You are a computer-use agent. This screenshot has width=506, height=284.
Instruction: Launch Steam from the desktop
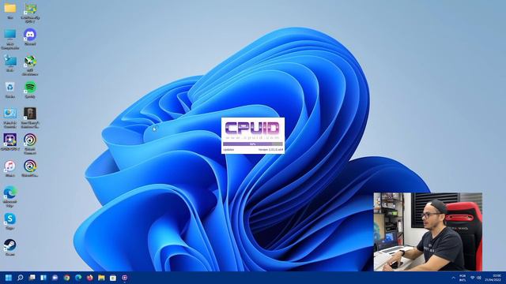click(10, 245)
